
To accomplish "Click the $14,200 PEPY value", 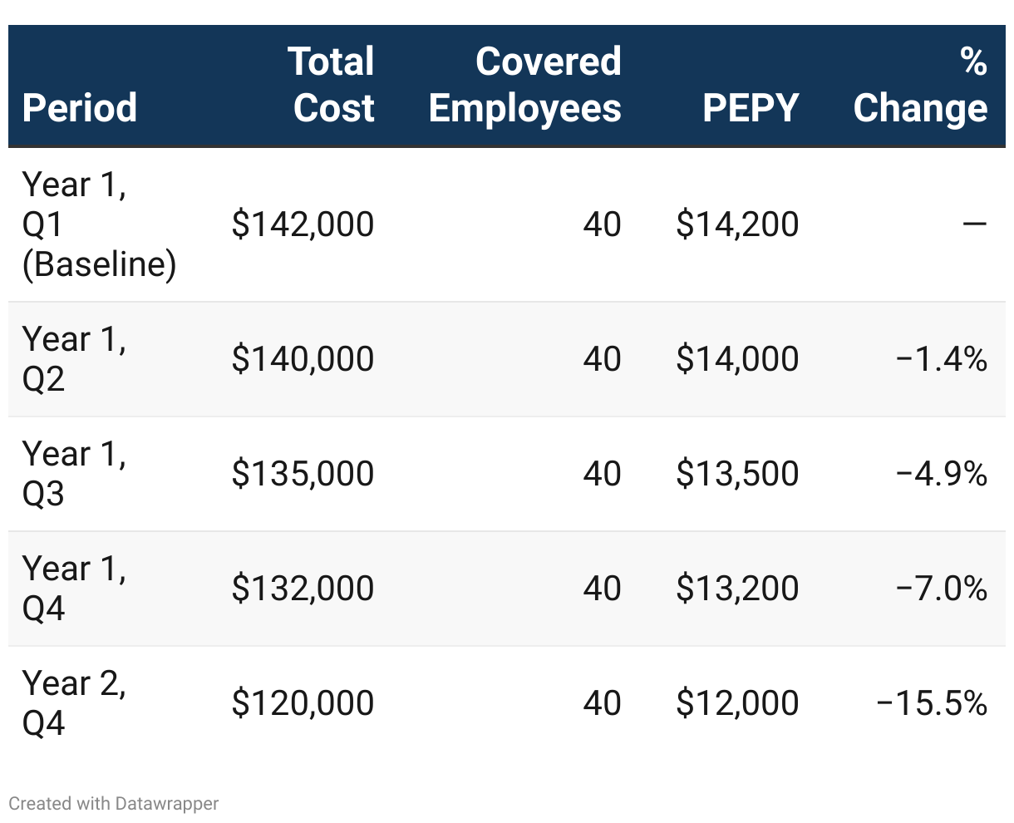I will 737,224.
